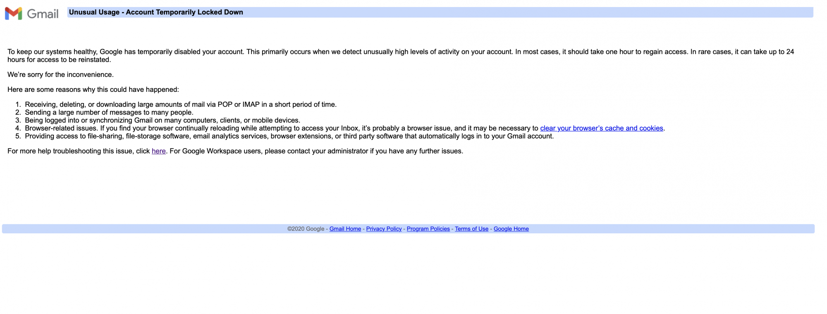
Task: Click the file-sharing access reason item
Action: (x=289, y=136)
